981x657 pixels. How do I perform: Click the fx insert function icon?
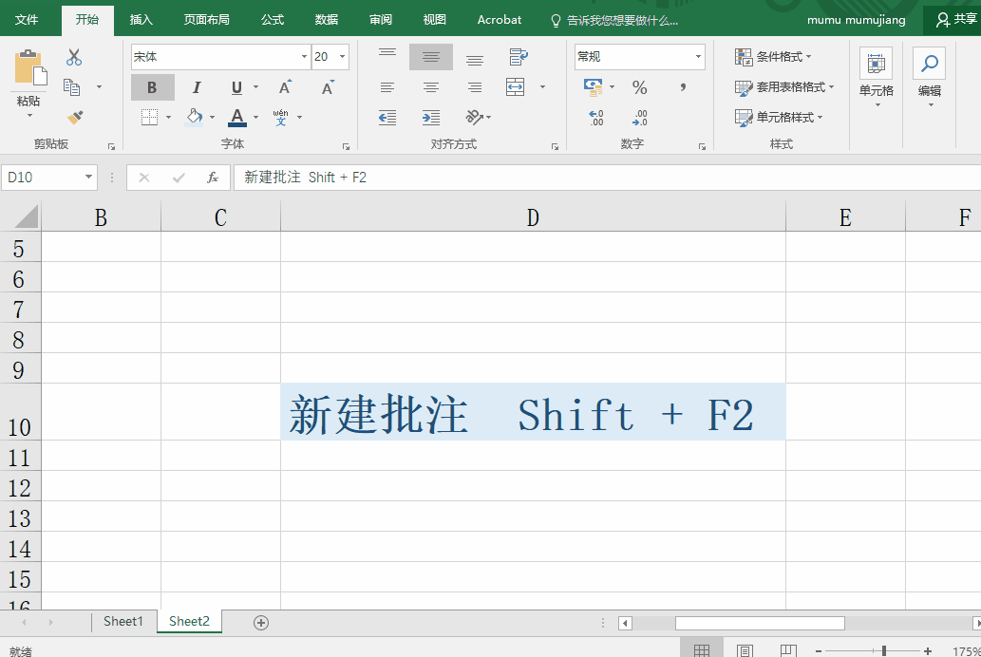pos(213,178)
